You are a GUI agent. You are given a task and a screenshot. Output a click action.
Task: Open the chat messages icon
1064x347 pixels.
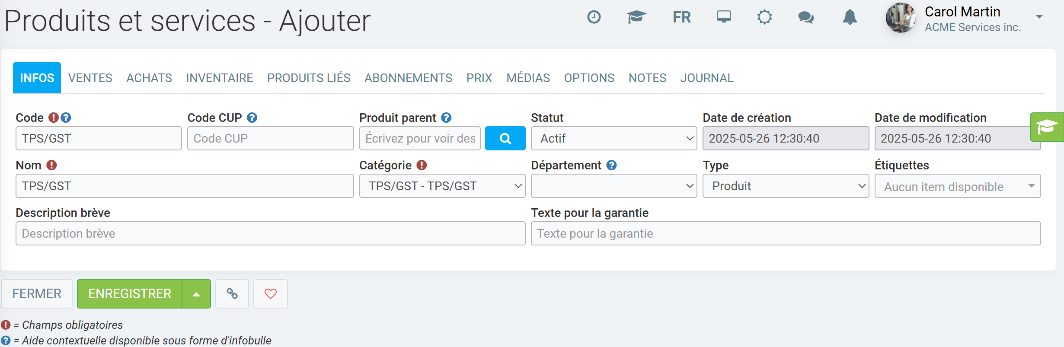click(x=805, y=17)
